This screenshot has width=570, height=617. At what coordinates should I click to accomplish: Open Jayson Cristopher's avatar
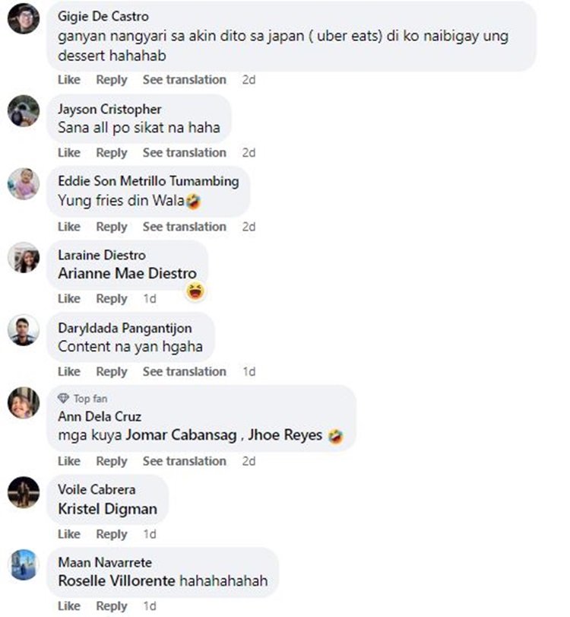[x=24, y=110]
